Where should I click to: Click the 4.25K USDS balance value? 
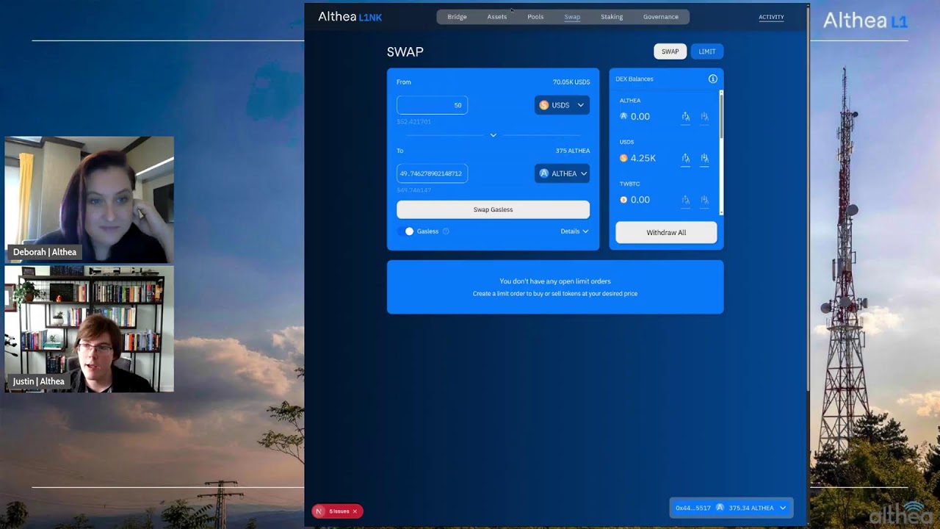click(643, 158)
